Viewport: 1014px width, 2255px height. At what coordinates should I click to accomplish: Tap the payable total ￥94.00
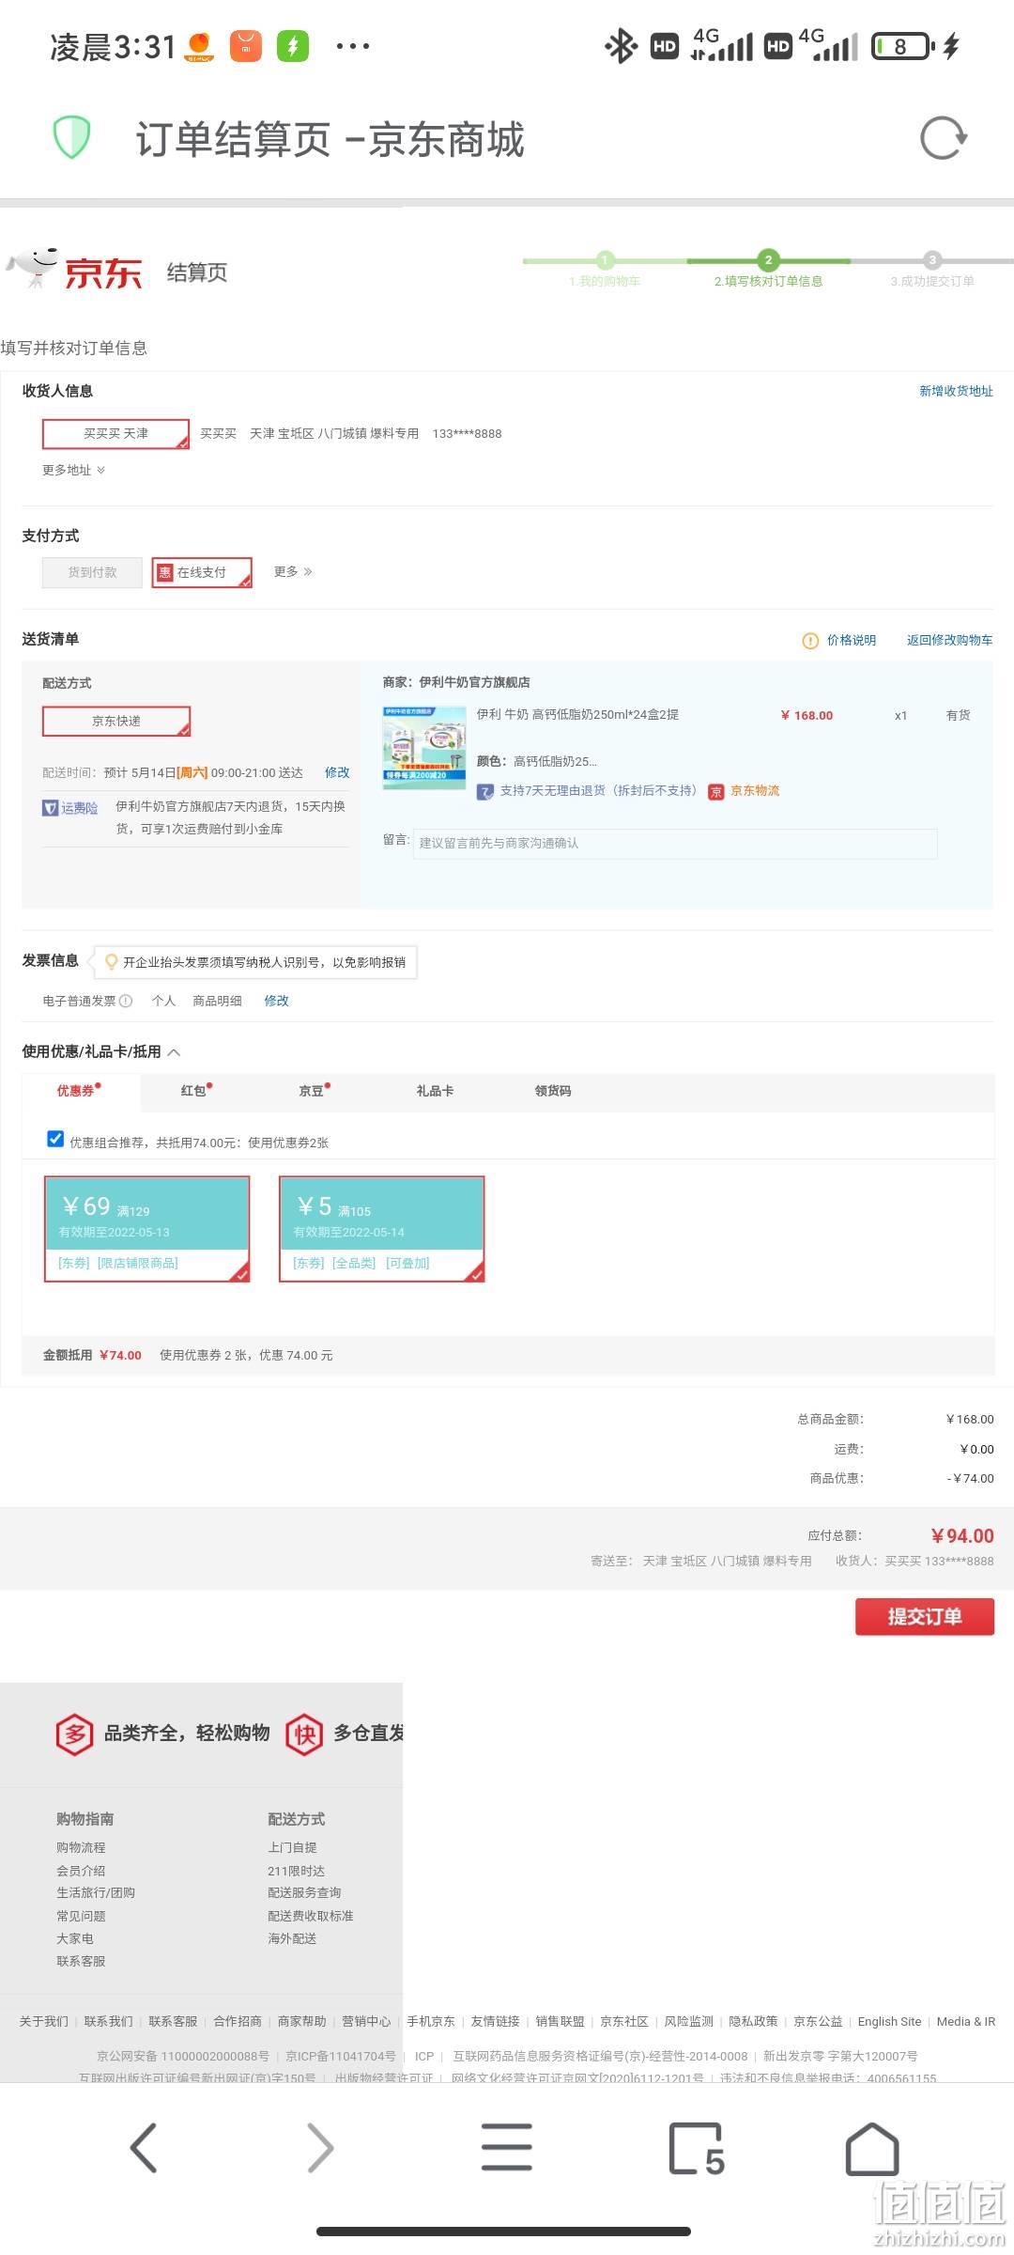[x=962, y=1536]
